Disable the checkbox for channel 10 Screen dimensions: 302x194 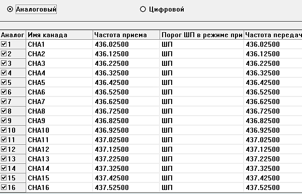(4, 130)
